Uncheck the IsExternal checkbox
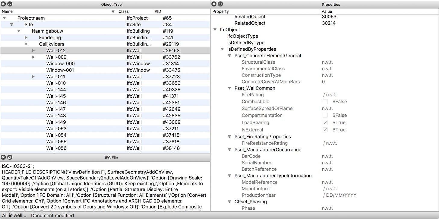The width and height of the screenshot is (439, 219). [x=325, y=130]
